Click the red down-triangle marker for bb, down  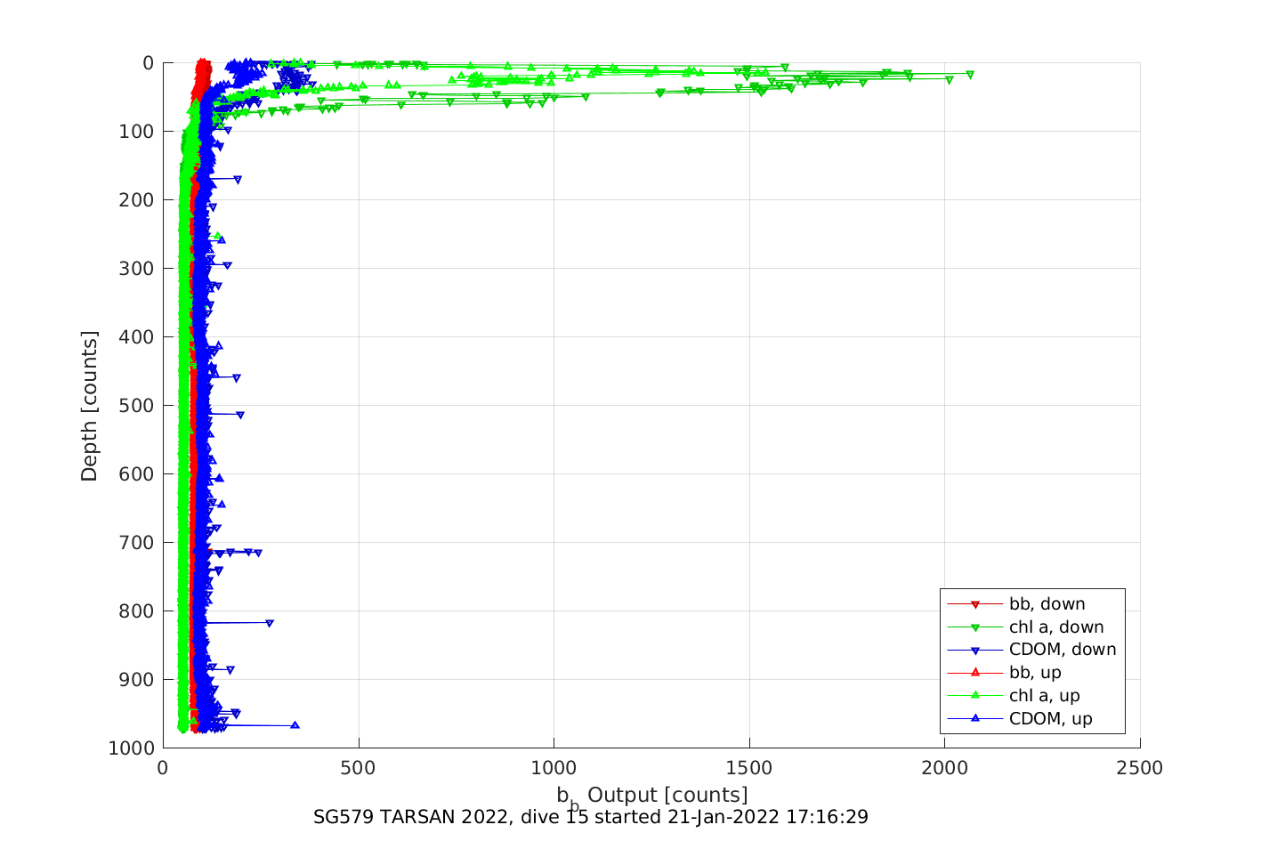(974, 604)
